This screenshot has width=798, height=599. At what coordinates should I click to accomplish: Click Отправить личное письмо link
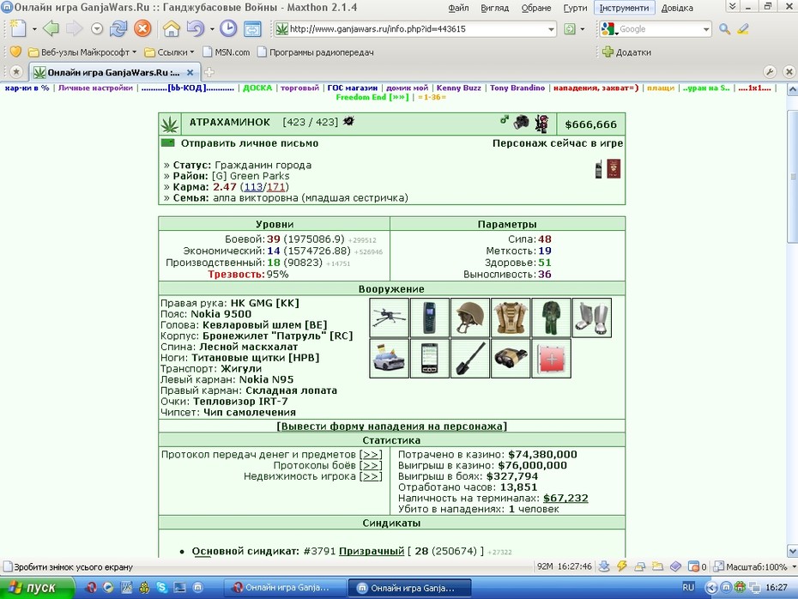250,143
